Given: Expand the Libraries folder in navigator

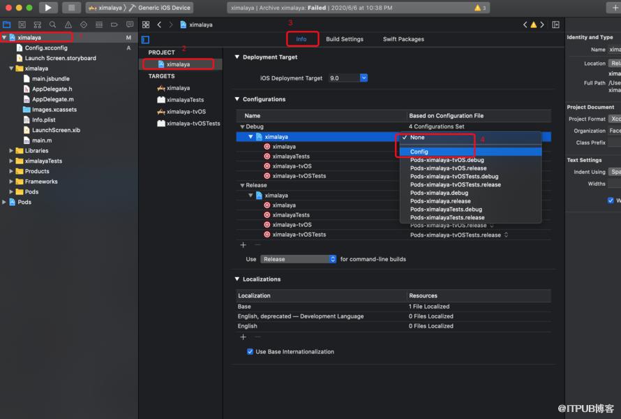Looking at the screenshot, I should point(11,151).
